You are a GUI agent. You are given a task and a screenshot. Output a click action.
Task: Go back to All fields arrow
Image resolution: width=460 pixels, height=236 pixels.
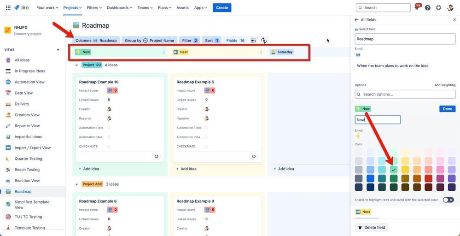click(356, 20)
